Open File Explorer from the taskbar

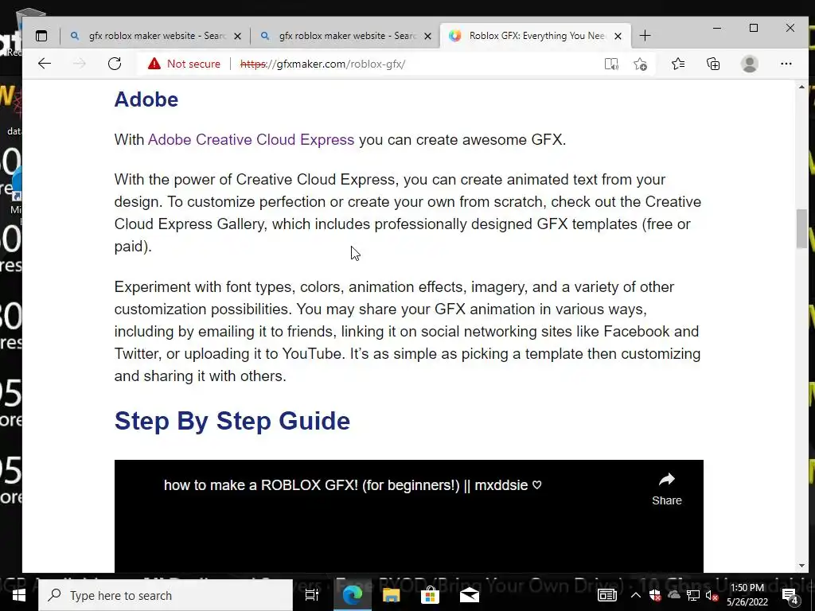pos(391,595)
